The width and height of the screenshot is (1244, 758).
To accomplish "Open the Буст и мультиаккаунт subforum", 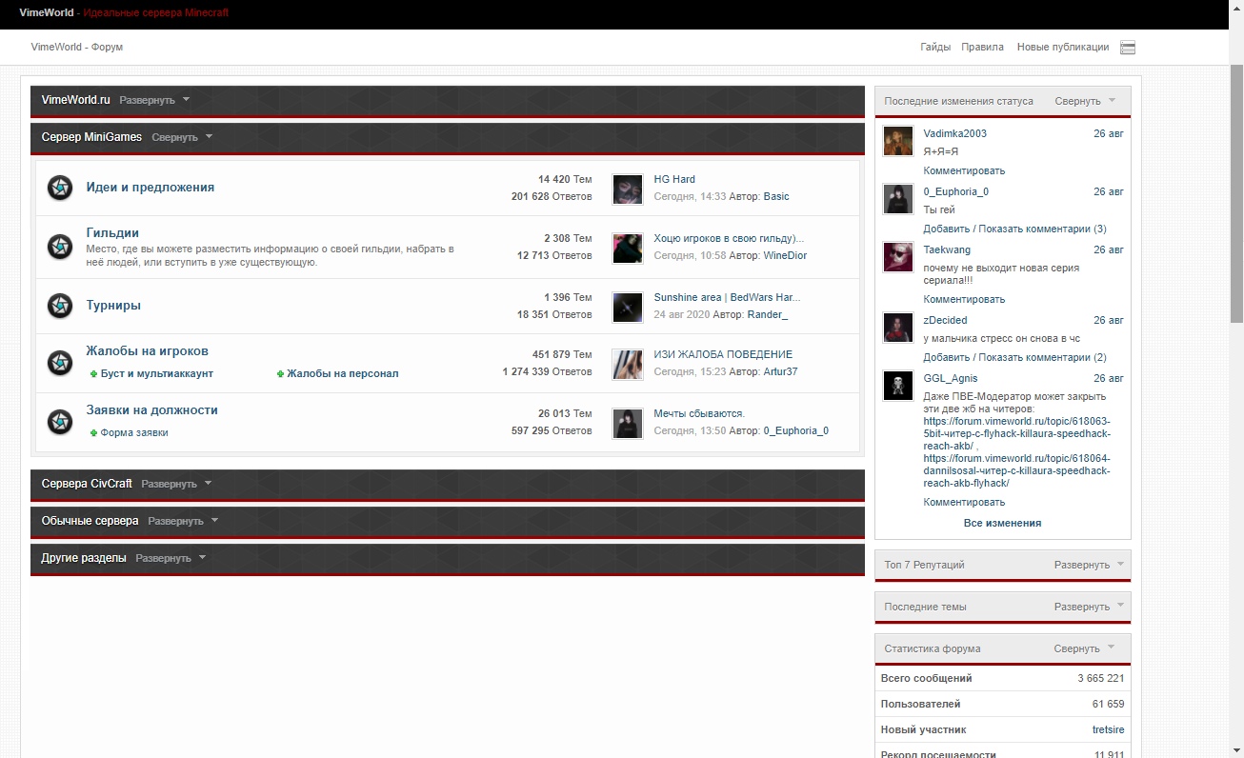I will pos(157,374).
